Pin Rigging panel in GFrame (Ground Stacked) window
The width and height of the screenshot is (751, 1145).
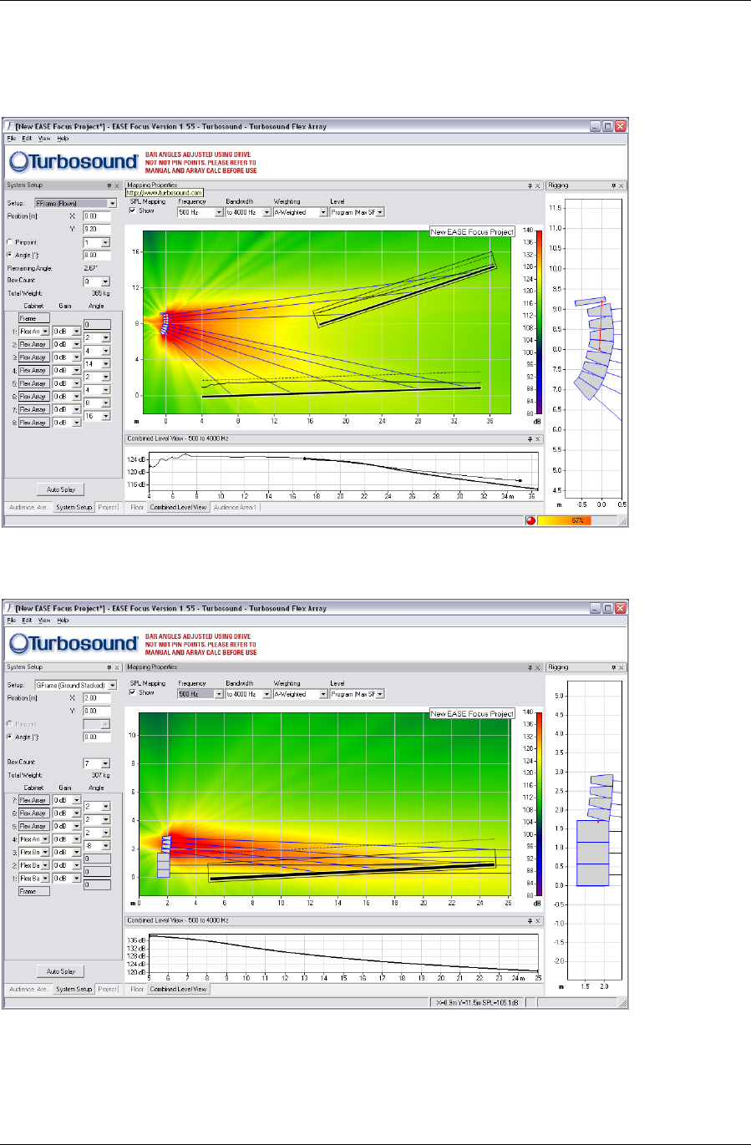click(614, 667)
